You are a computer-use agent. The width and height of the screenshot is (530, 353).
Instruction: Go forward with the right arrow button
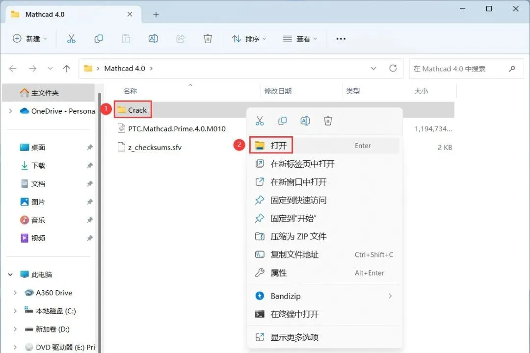[x=32, y=69]
